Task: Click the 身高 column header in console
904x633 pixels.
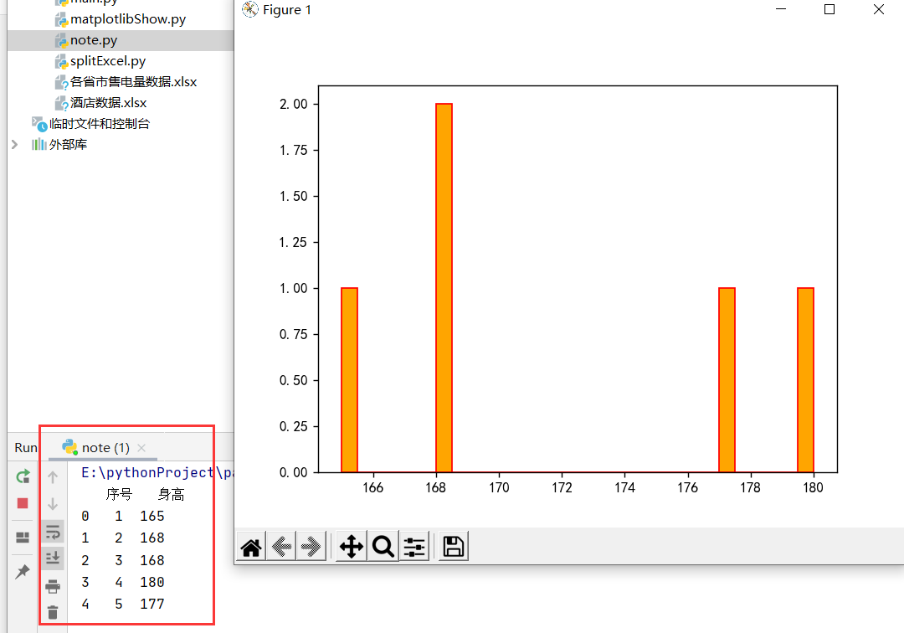Action: click(172, 495)
